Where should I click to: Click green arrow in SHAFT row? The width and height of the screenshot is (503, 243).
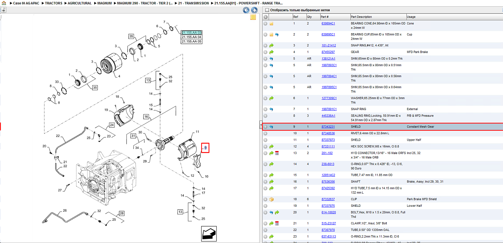pyautogui.click(x=271, y=182)
